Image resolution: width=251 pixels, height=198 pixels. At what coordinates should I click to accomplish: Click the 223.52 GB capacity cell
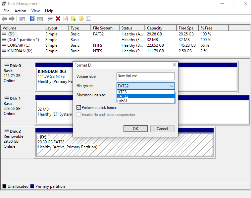point(155,45)
